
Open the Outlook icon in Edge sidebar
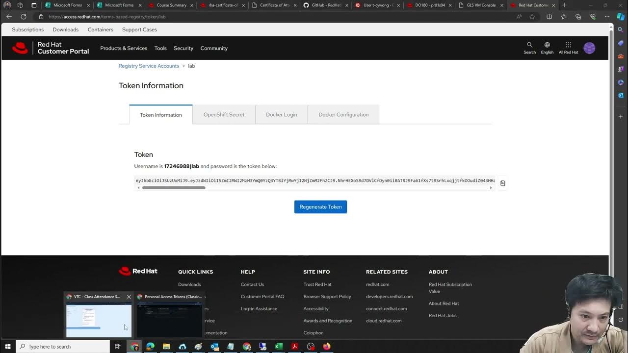621,95
